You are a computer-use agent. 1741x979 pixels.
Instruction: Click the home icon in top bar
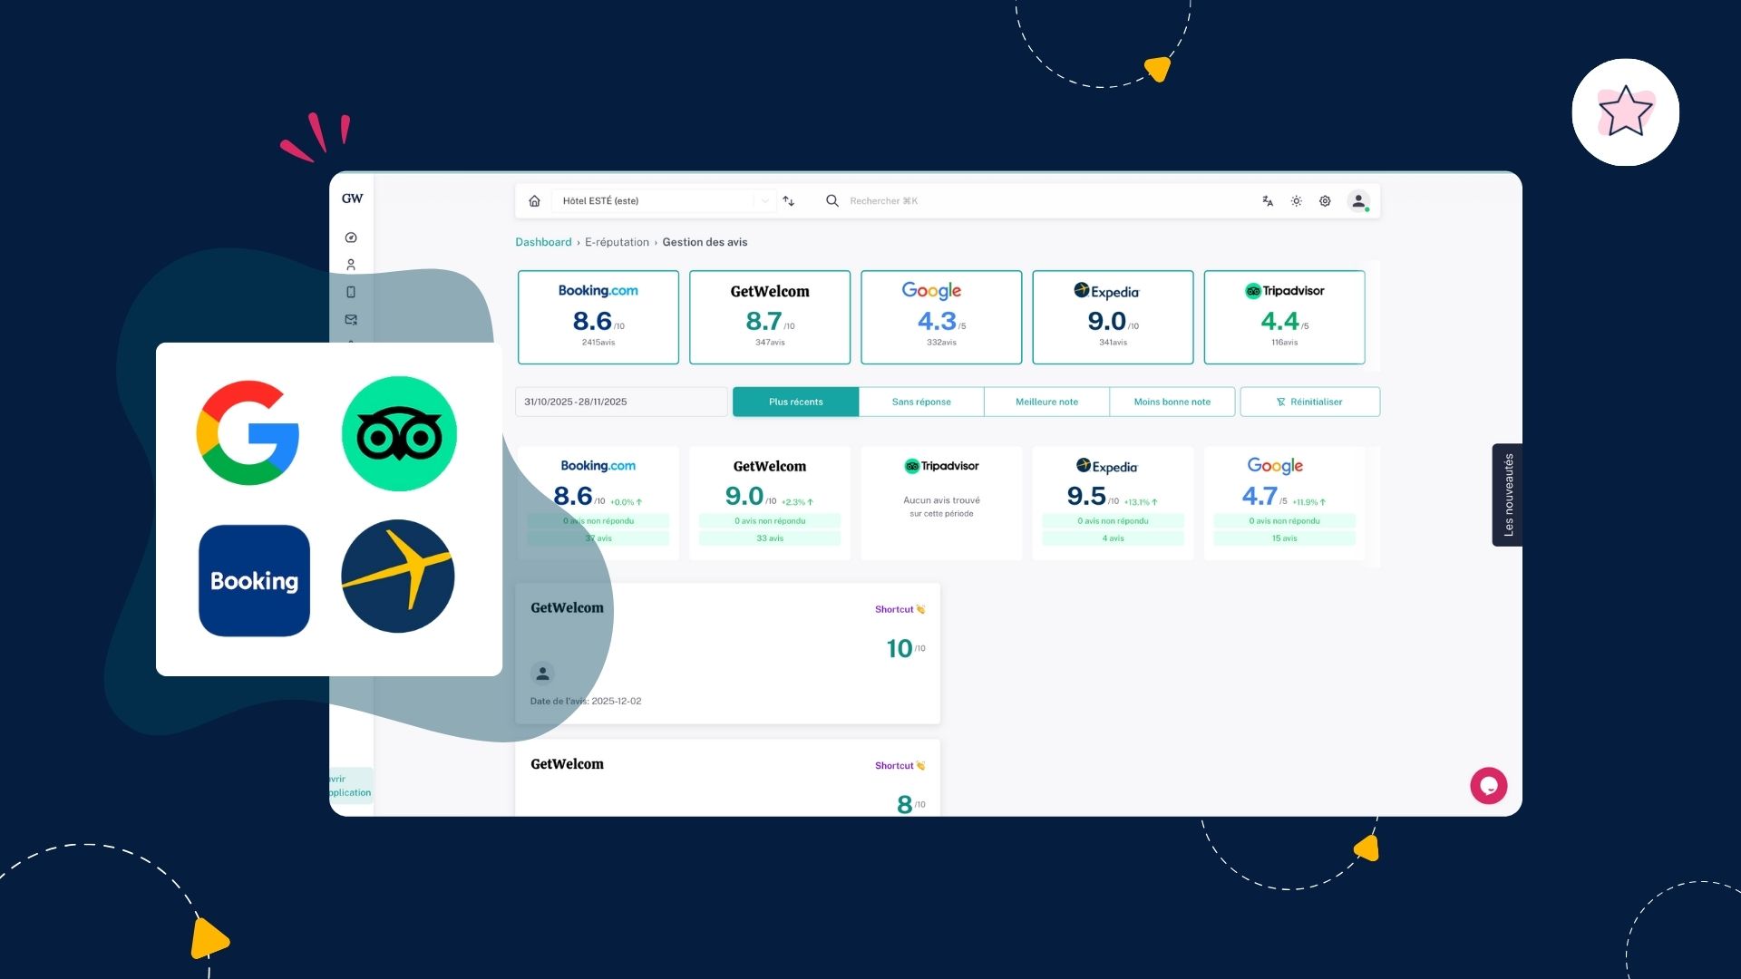534,201
